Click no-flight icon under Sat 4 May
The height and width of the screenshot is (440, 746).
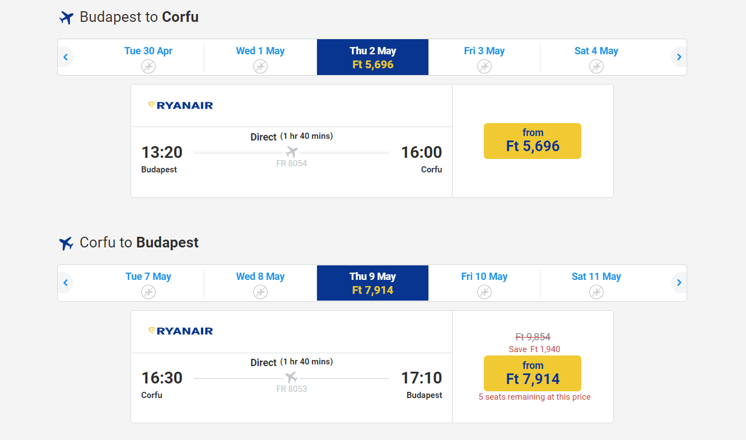[x=596, y=67]
